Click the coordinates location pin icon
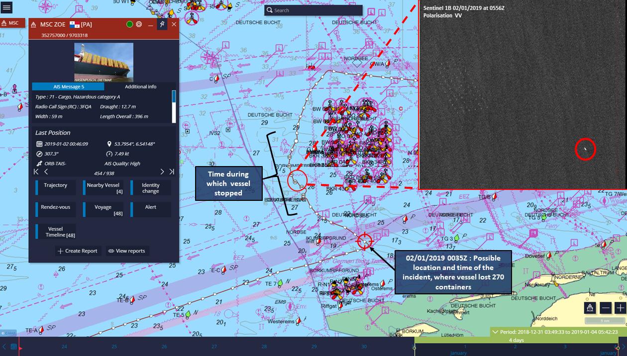Image resolution: width=627 pixels, height=356 pixels. click(x=109, y=144)
